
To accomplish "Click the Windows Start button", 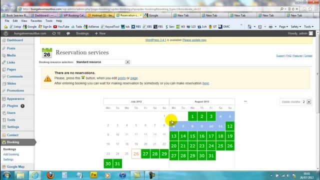I will 6,175.
